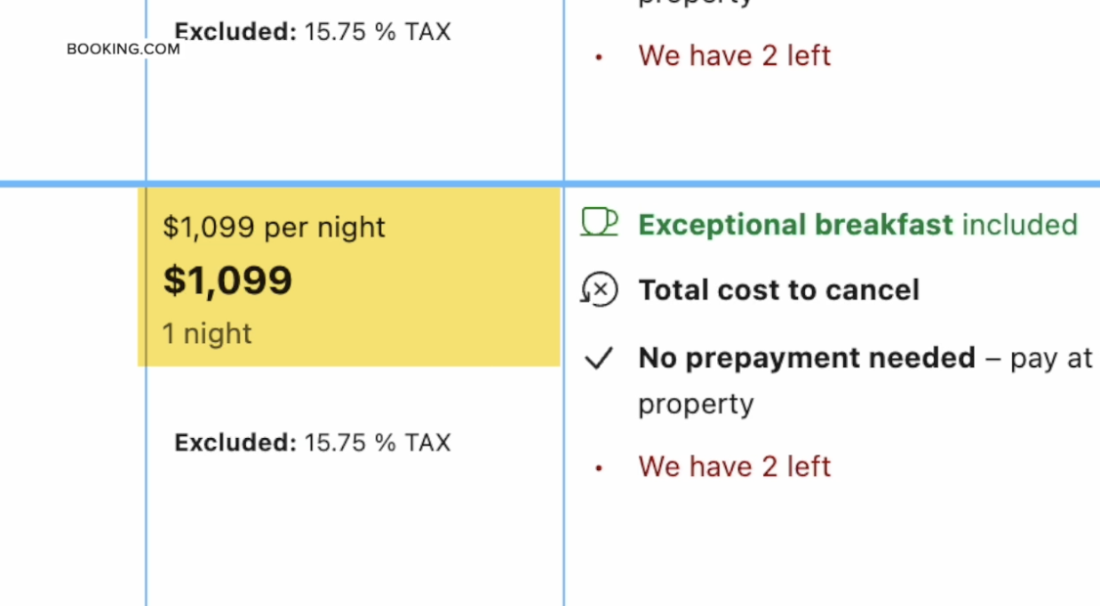
Task: Click the checkmark beside No prepayment needed
Action: tap(599, 358)
